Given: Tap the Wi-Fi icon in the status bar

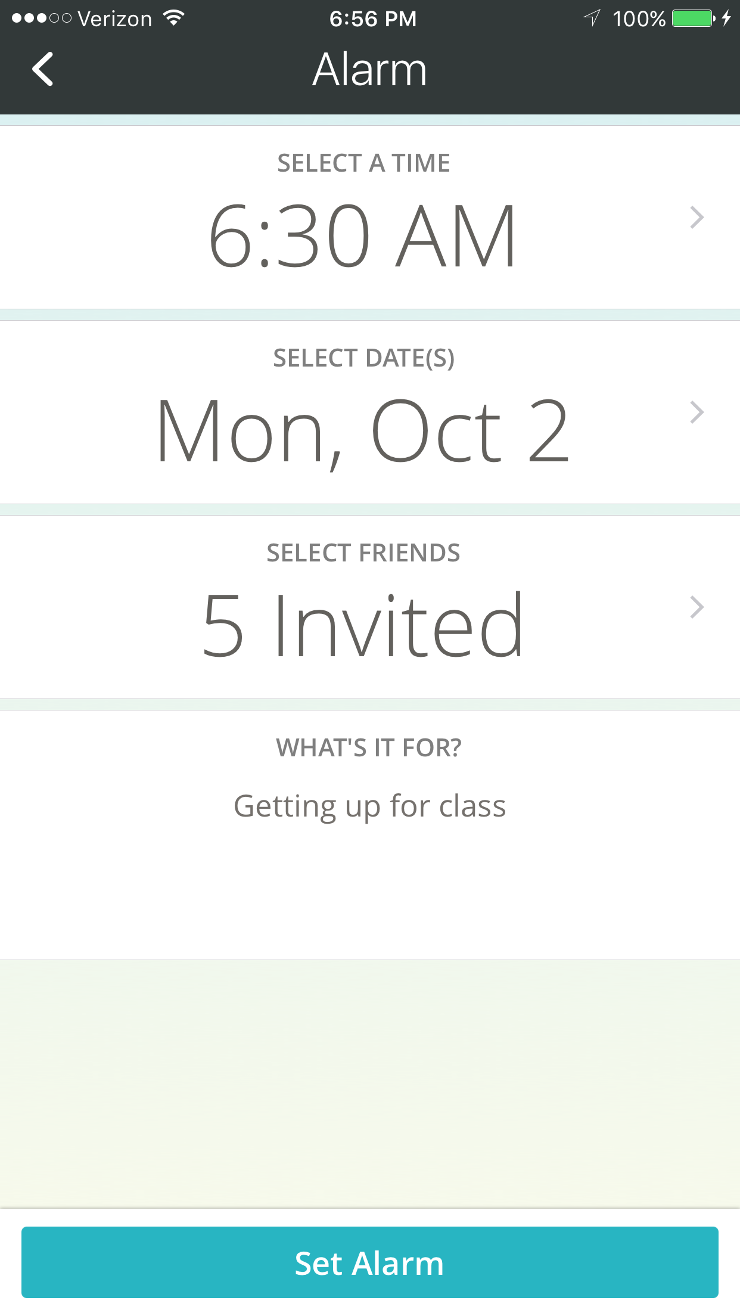Looking at the screenshot, I should coord(174,18).
